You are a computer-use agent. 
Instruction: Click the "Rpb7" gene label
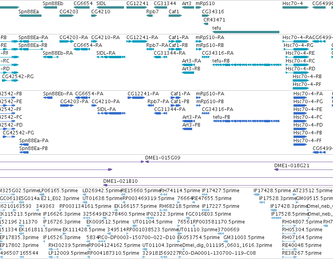click(153, 12)
